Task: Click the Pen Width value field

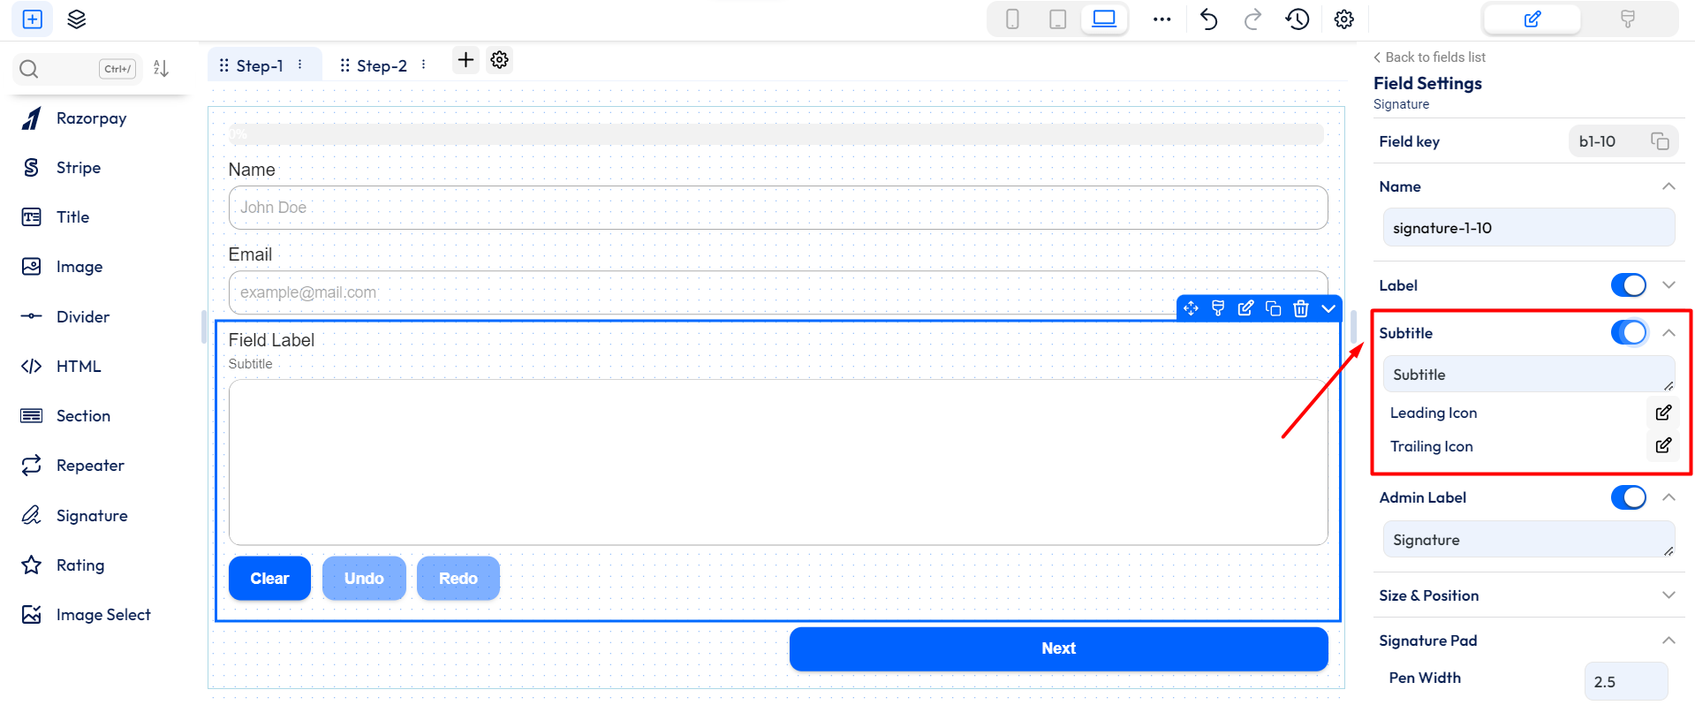Action: 1625,681
